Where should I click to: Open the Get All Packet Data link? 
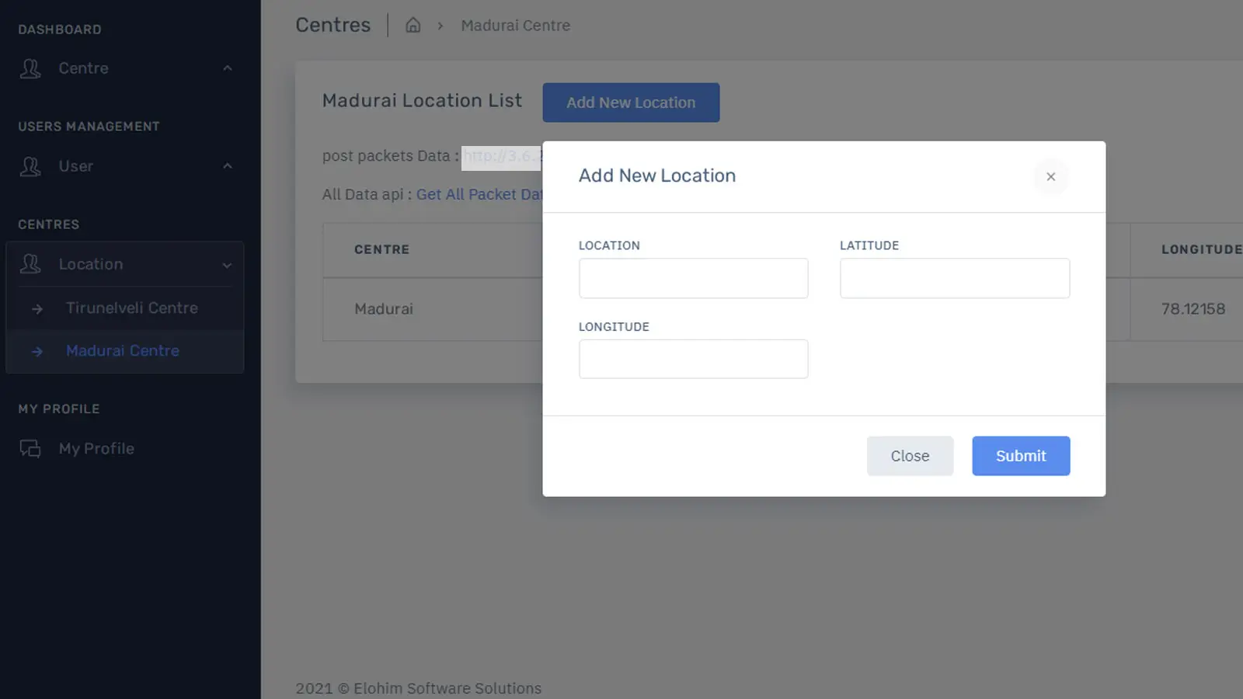(x=479, y=195)
